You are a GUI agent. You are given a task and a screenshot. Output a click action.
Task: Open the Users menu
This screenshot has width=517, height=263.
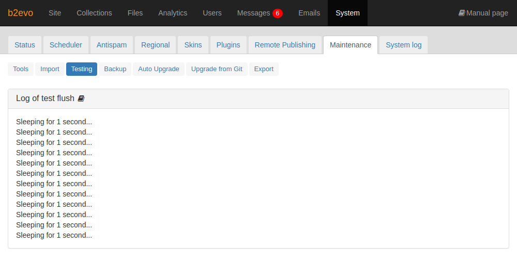pyautogui.click(x=212, y=13)
